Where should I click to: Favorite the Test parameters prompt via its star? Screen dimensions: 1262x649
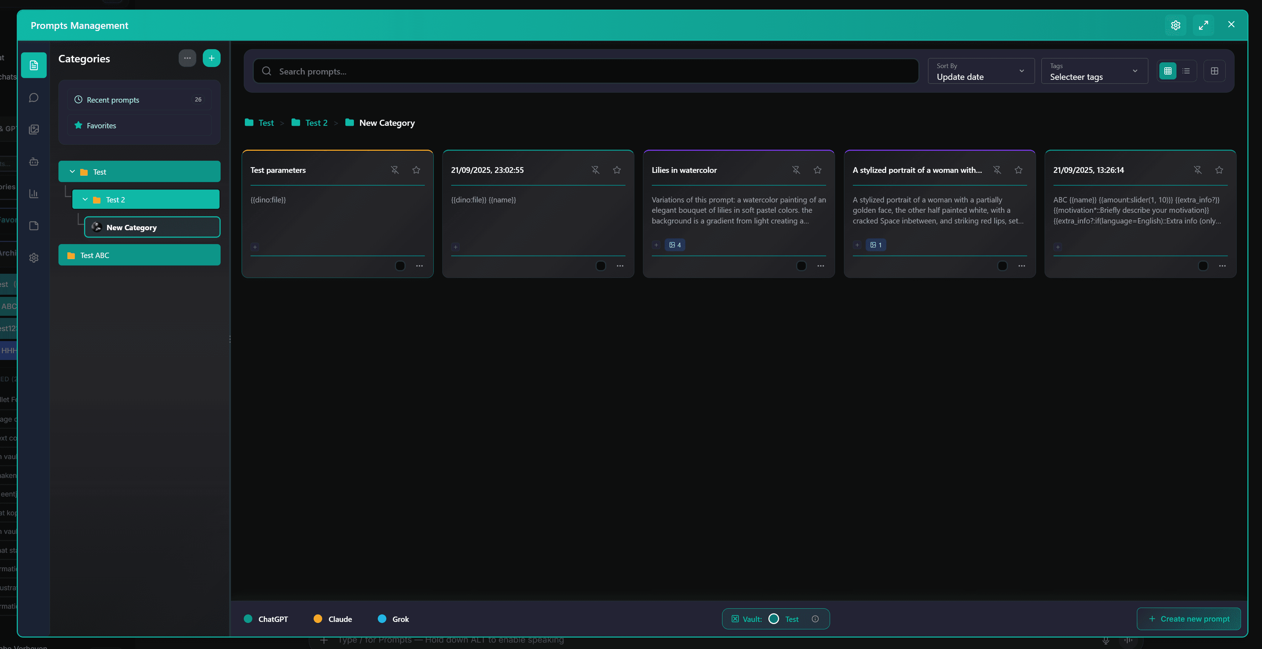pyautogui.click(x=416, y=170)
